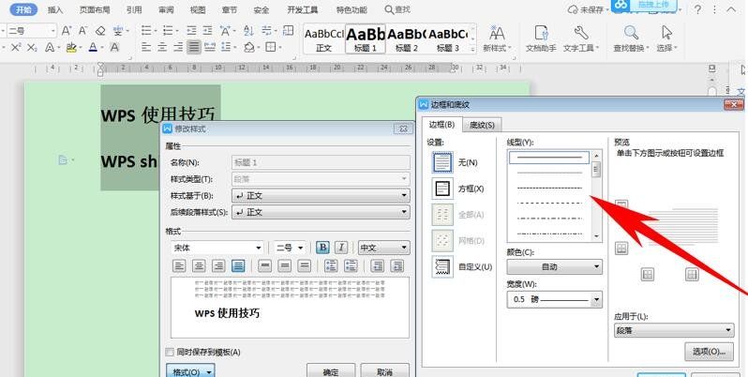The height and width of the screenshot is (377, 748).
Task: Click the 线型 list scrollbar down arrow
Action: (x=596, y=236)
